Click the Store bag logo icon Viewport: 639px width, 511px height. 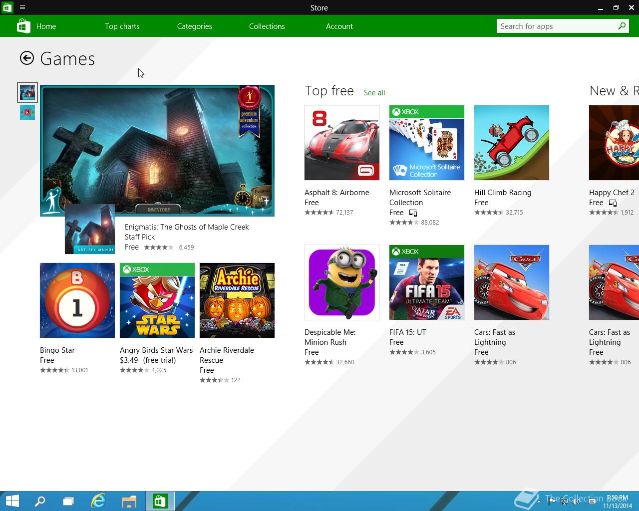tap(23, 26)
